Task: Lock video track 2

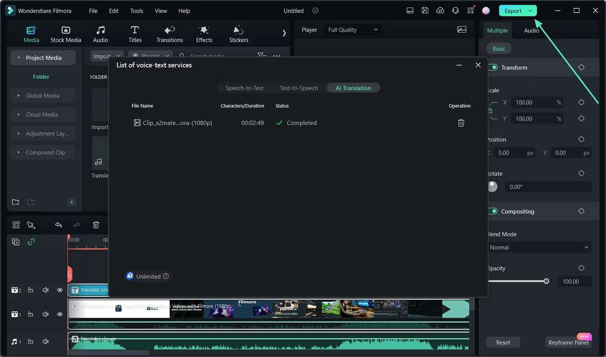Action: coord(30,290)
